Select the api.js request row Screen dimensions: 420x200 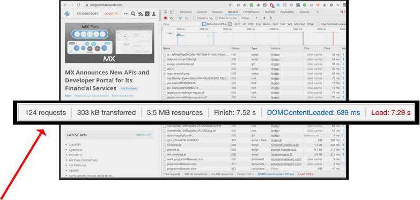(x=254, y=68)
